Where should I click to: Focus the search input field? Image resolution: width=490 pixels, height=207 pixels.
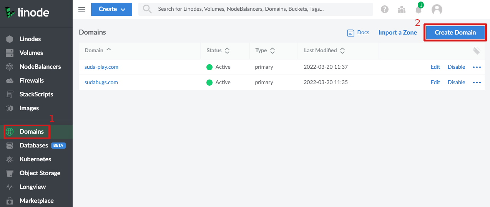256,9
